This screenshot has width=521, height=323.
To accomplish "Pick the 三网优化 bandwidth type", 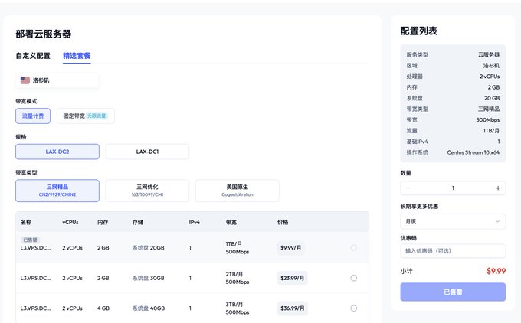I will tap(147, 191).
